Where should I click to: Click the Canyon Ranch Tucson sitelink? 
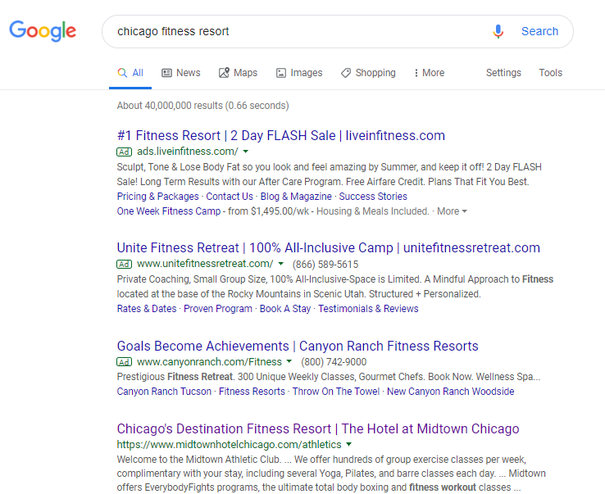(164, 392)
